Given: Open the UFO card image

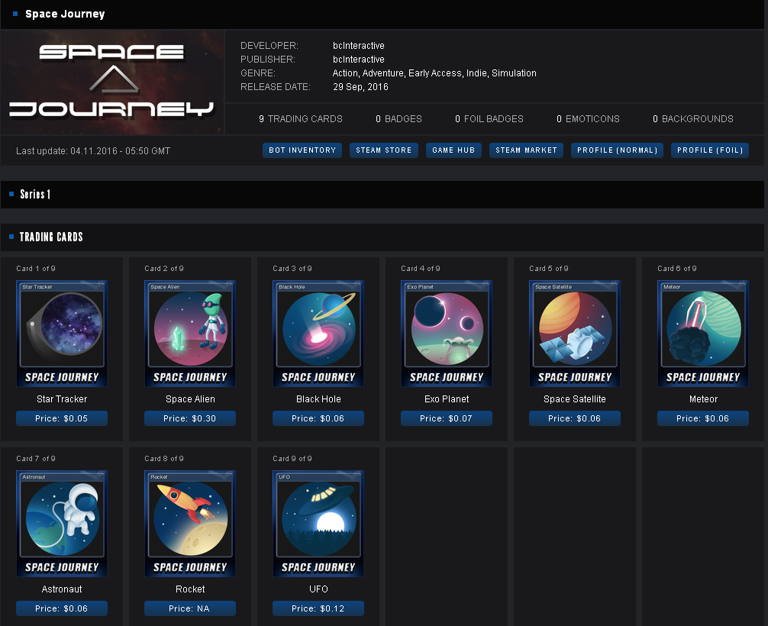Looking at the screenshot, I should 318,524.
